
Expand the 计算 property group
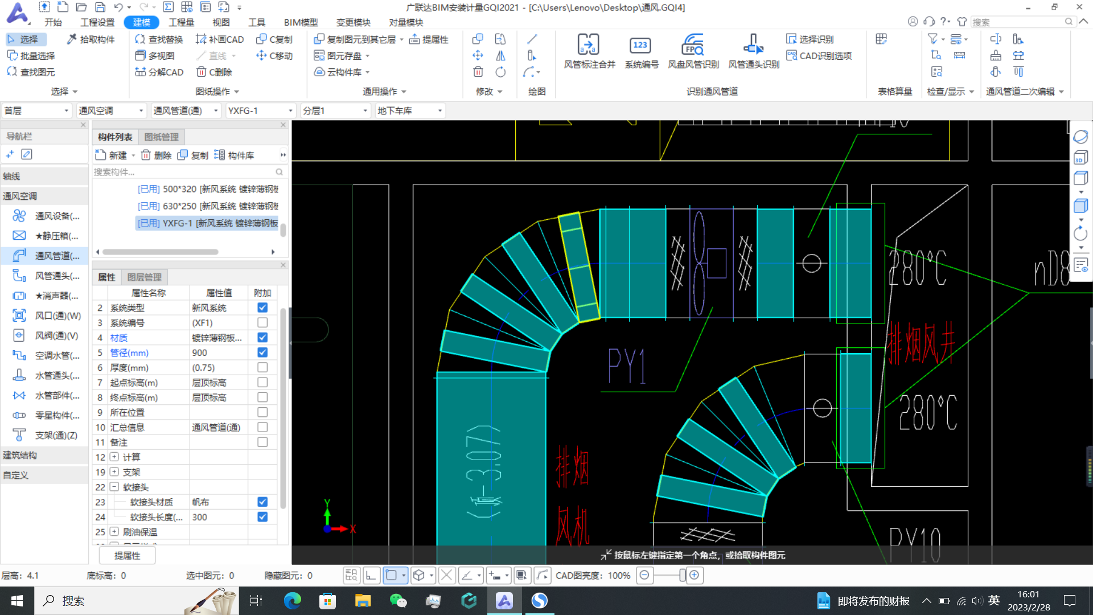114,457
